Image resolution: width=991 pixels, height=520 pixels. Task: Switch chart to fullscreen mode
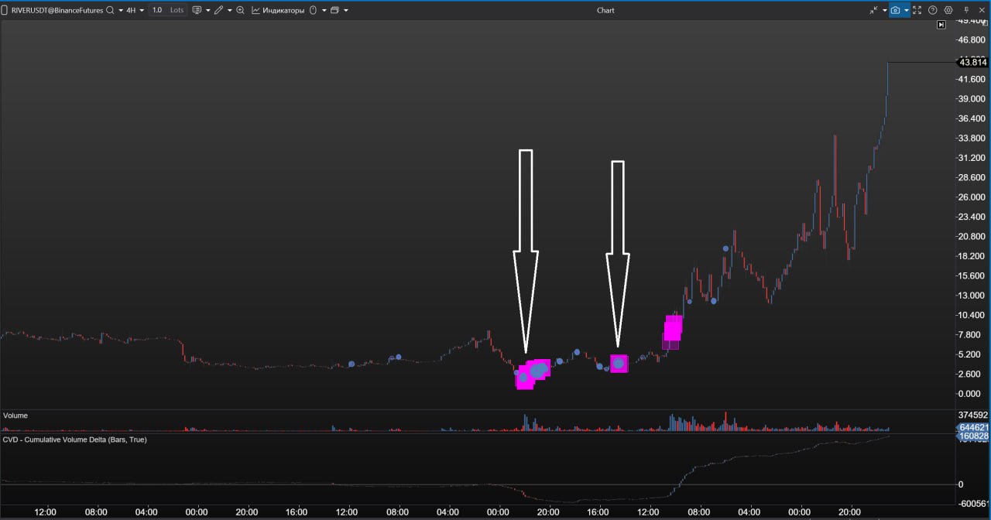tap(917, 10)
